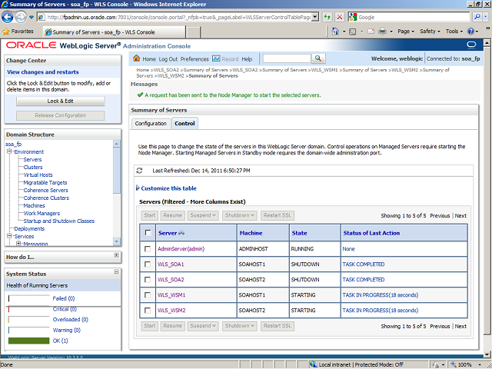This screenshot has width=492, height=369.
Task: Click the console search input field
Action: click(286, 59)
